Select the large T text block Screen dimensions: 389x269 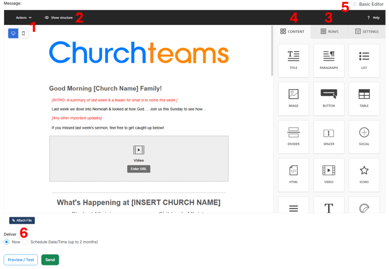(x=329, y=205)
